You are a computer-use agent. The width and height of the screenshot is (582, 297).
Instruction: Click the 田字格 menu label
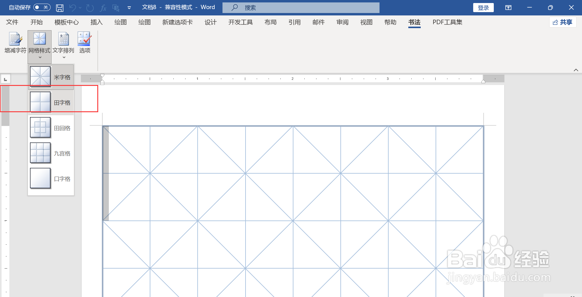tap(62, 103)
